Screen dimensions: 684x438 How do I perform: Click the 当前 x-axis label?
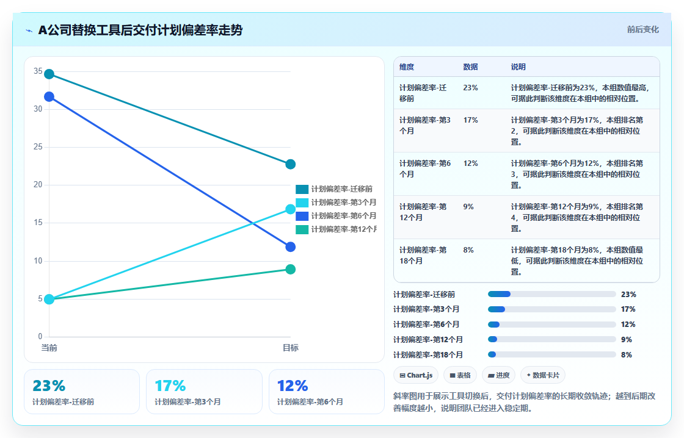pos(49,348)
